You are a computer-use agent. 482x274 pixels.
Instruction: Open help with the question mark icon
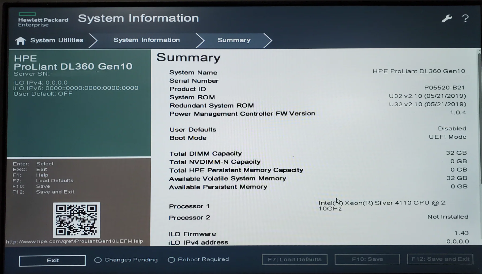(x=465, y=18)
